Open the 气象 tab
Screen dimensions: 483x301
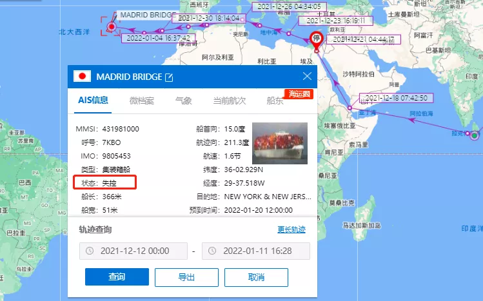pos(184,101)
